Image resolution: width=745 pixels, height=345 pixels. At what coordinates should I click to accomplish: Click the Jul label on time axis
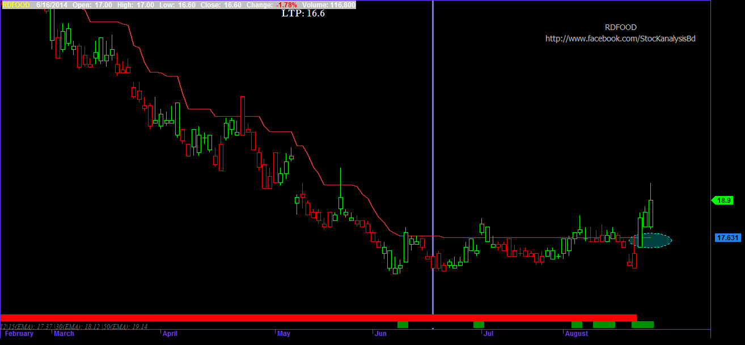(x=488, y=334)
